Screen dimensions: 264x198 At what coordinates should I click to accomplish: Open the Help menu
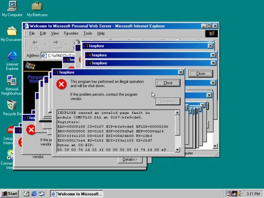click(101, 33)
